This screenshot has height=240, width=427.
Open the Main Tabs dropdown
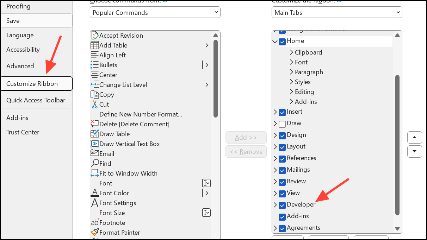point(336,12)
